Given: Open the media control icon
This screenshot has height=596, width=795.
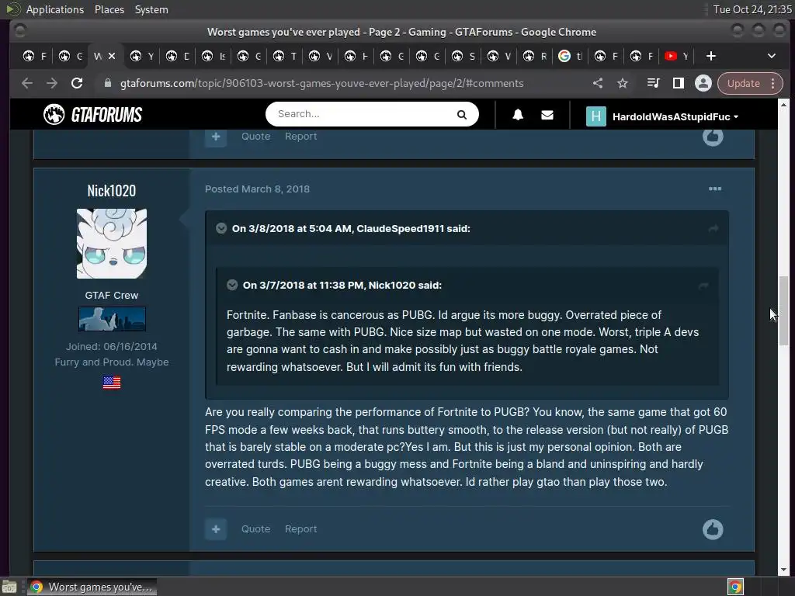Looking at the screenshot, I should point(653,83).
